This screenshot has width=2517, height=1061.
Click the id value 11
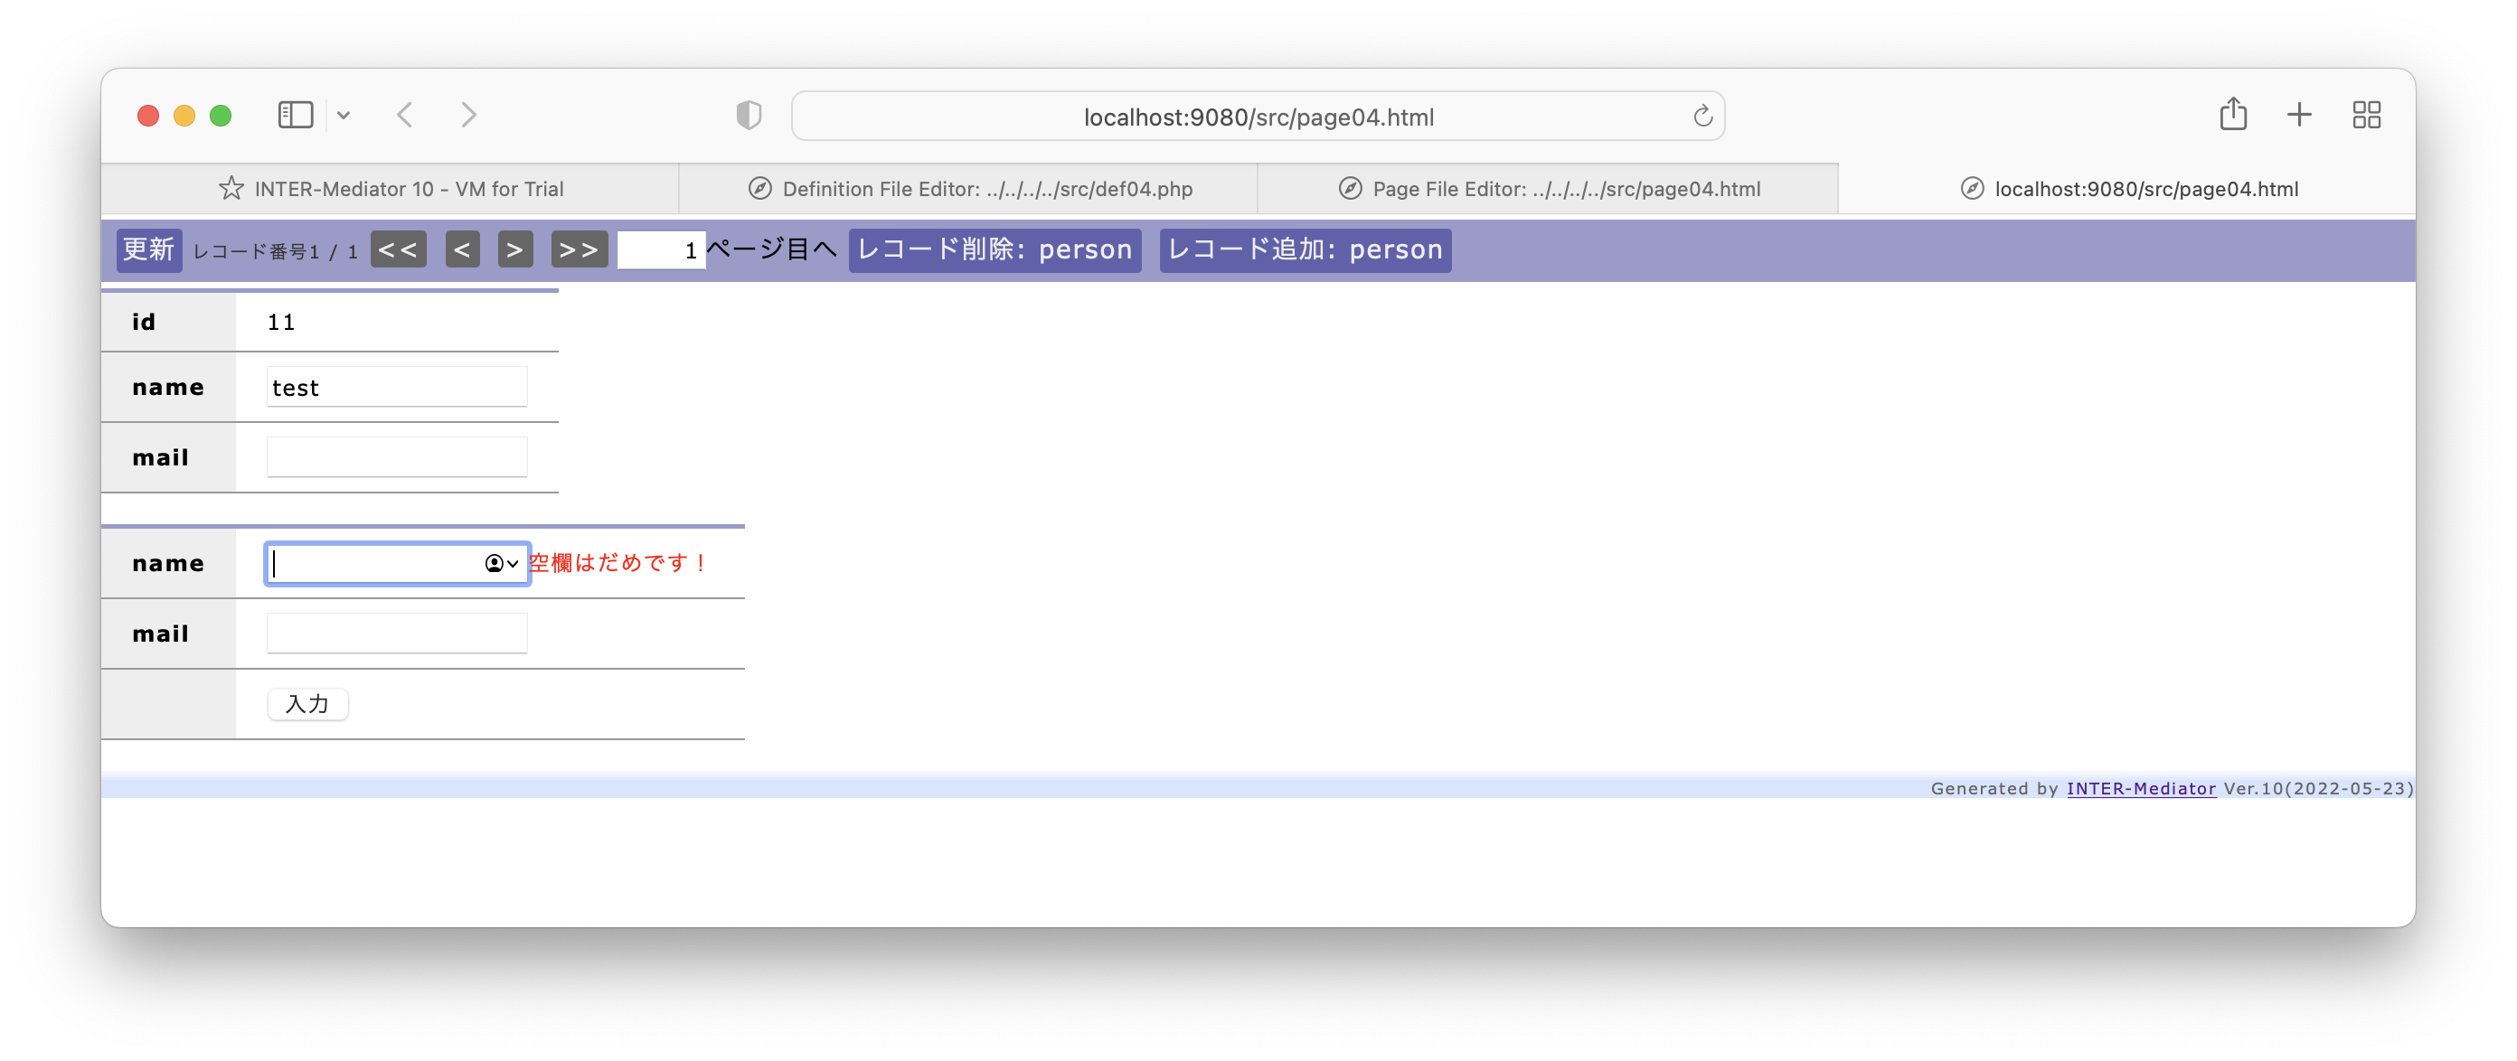(281, 323)
